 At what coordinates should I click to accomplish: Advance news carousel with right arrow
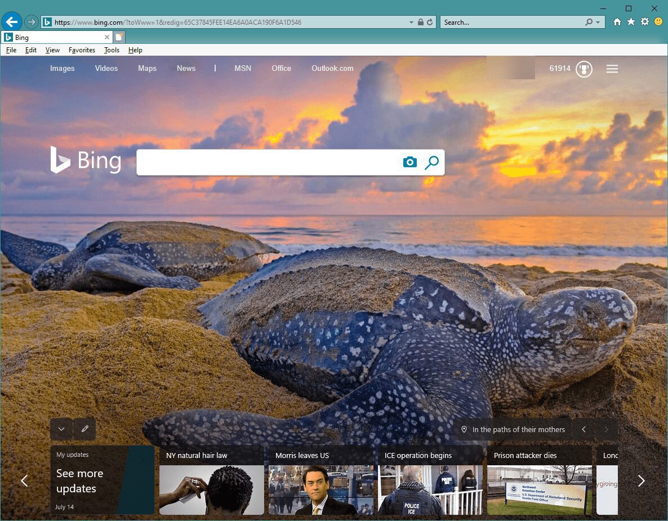(641, 480)
